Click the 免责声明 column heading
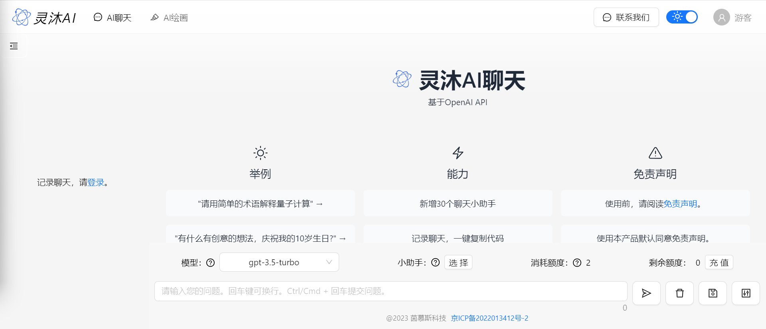 tap(655, 174)
